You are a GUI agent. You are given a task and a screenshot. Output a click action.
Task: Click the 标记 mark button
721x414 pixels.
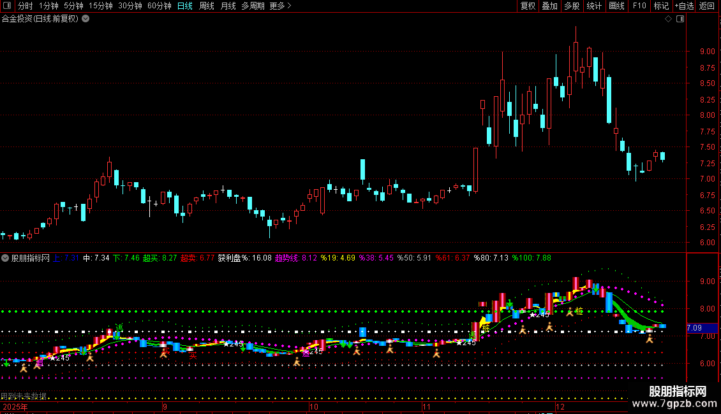coord(661,6)
